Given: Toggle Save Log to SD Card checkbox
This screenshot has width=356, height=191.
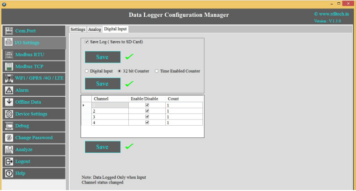Looking at the screenshot, I should [87, 42].
